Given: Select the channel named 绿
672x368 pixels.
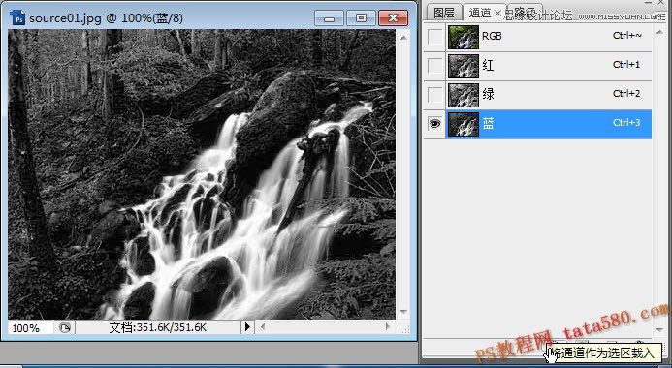Looking at the screenshot, I should [488, 94].
